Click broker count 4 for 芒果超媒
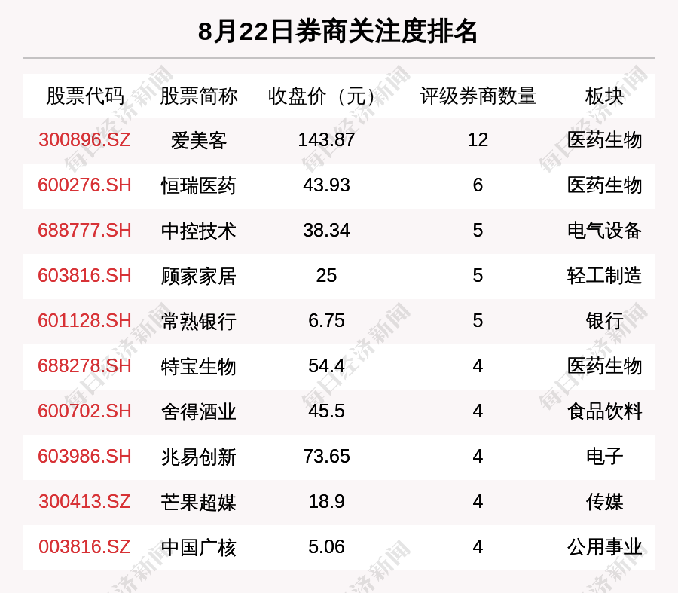The image size is (678, 593). coord(478,502)
